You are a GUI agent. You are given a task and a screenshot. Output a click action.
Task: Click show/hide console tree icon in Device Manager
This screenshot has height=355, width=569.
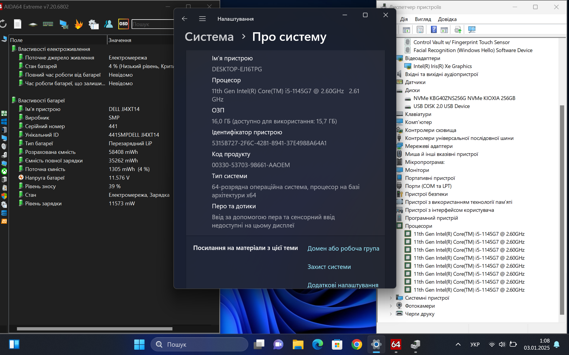[x=406, y=30]
